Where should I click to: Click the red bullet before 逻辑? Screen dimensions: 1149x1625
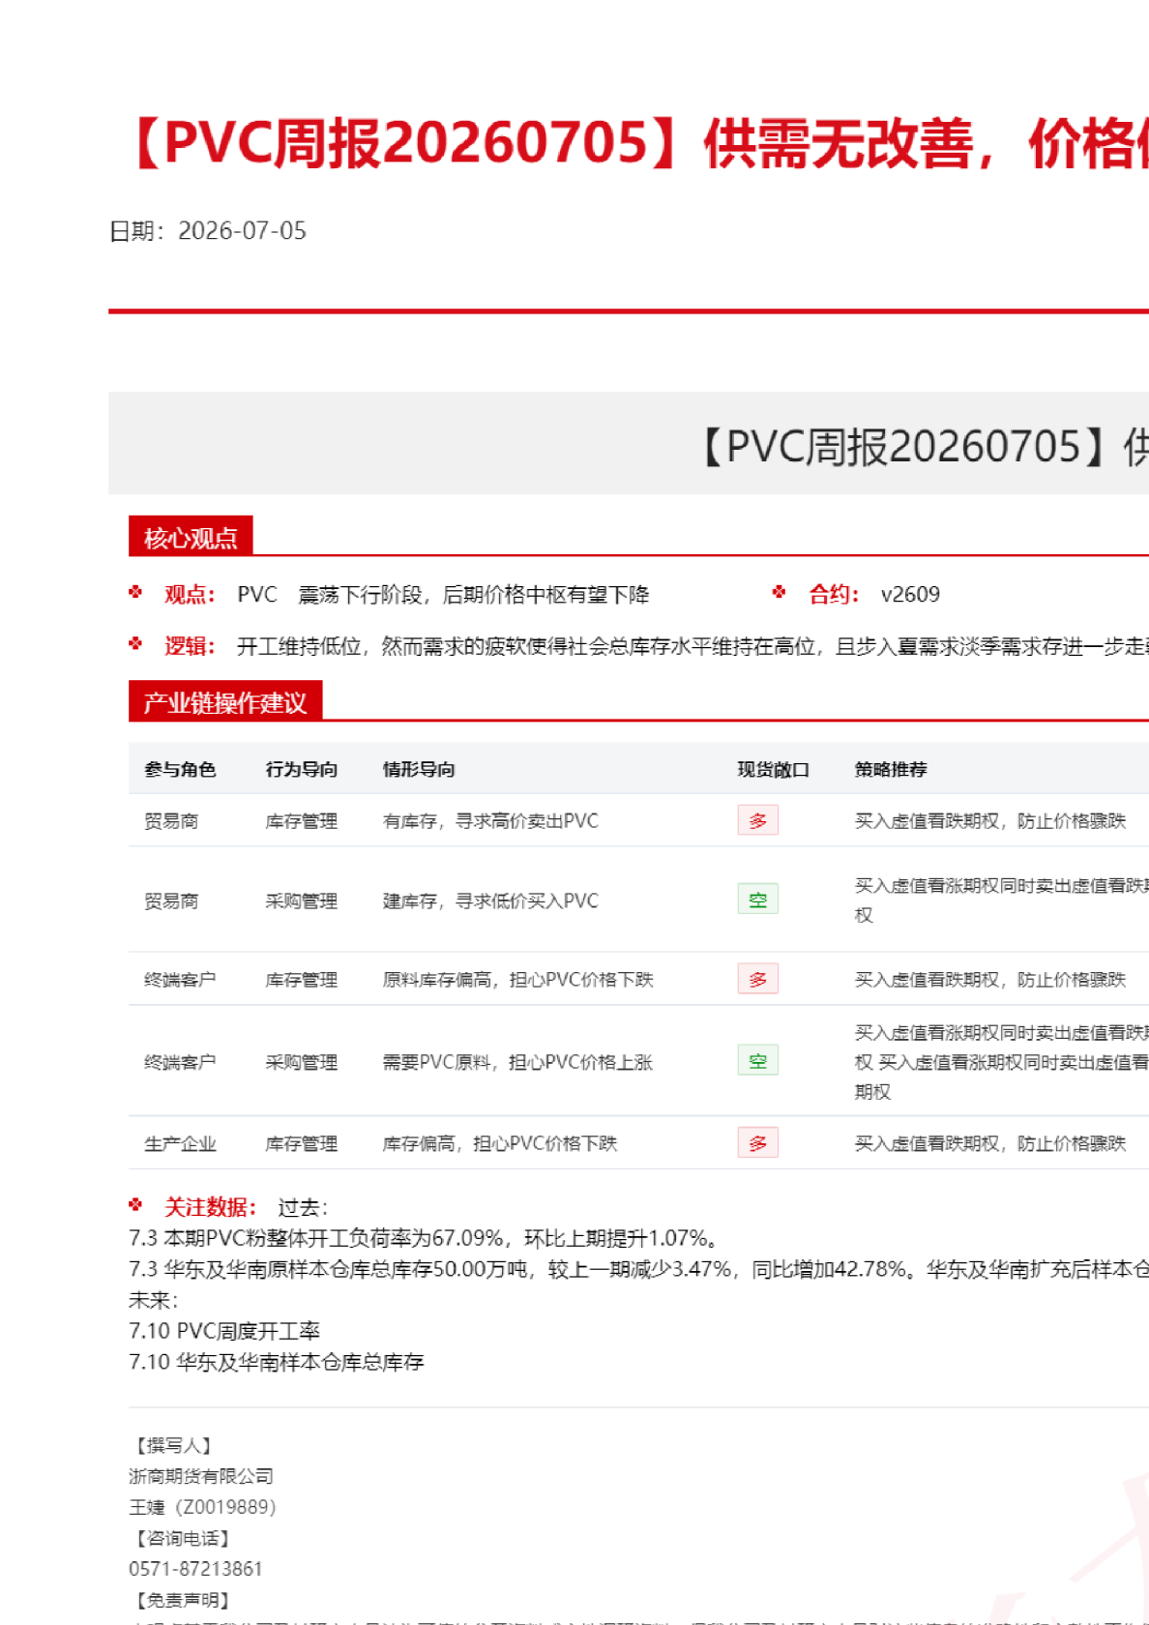tap(135, 643)
